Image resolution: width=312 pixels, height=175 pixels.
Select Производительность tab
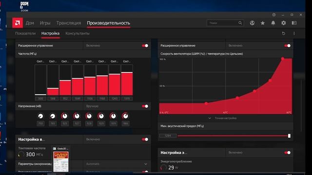click(x=108, y=23)
